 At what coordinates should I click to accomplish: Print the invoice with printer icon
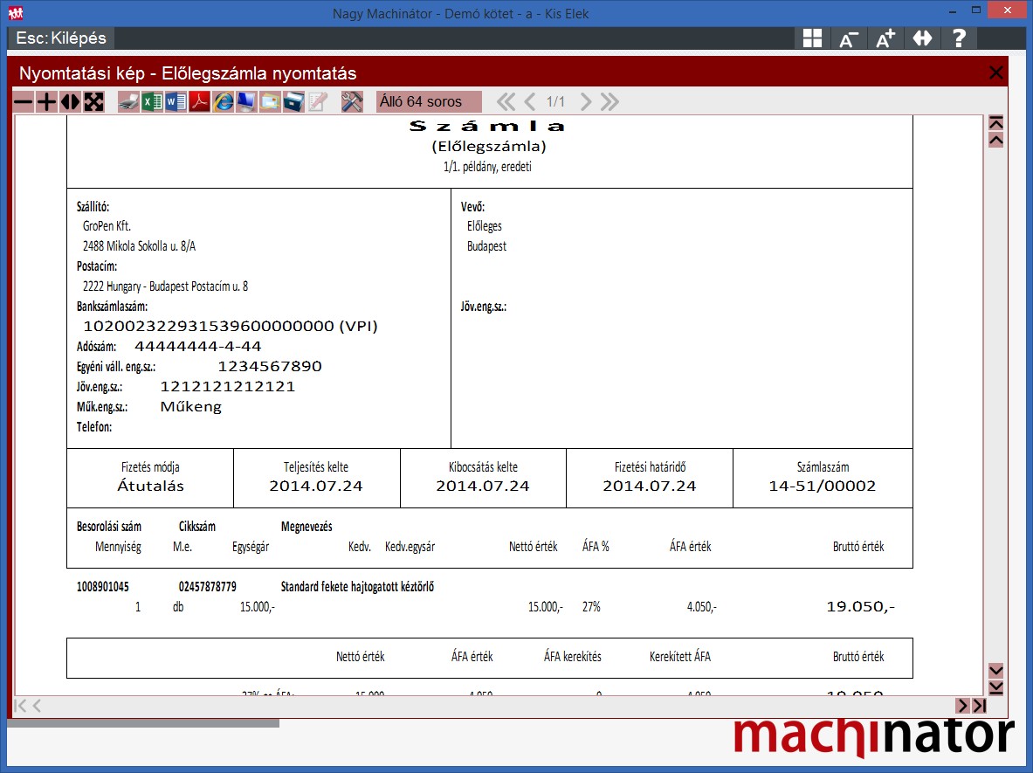128,101
